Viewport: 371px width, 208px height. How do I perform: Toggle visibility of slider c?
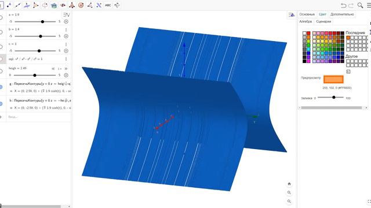point(1,47)
